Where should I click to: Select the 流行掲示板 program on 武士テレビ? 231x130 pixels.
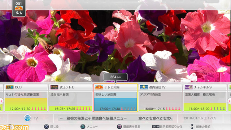71,101
